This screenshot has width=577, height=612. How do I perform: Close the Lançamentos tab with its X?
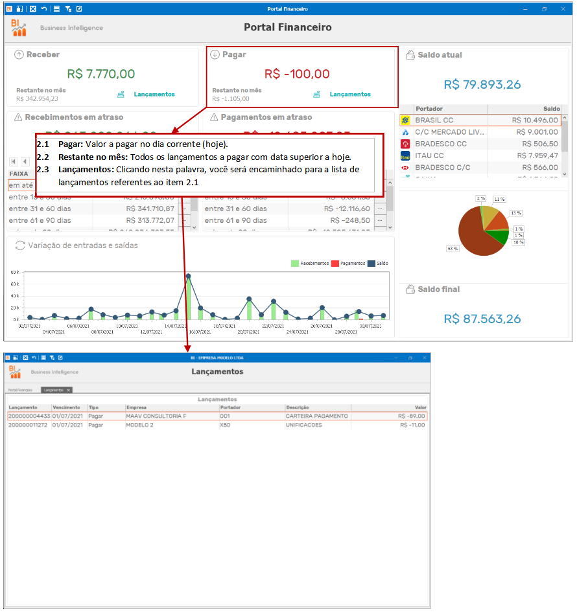pyautogui.click(x=68, y=390)
